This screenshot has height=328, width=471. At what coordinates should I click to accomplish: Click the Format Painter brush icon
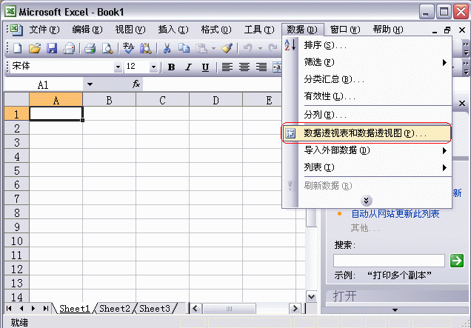[227, 48]
